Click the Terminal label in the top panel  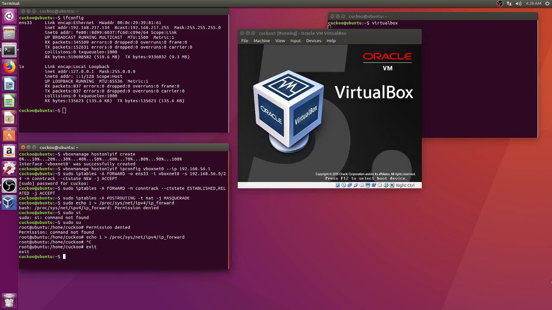11,3
